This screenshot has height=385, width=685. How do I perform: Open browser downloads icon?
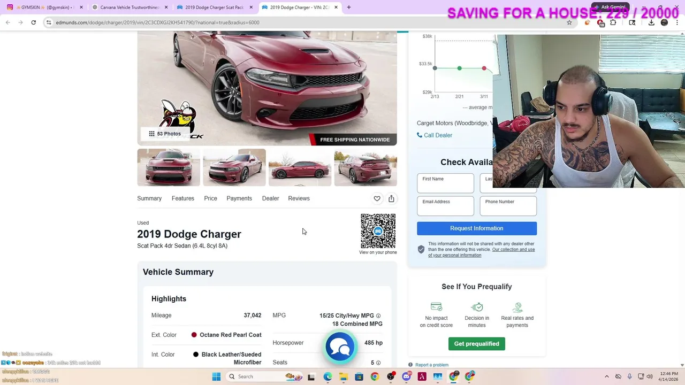tap(651, 22)
